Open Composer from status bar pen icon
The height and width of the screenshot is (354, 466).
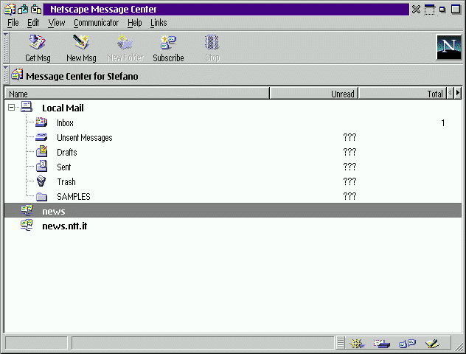pyautogui.click(x=432, y=344)
